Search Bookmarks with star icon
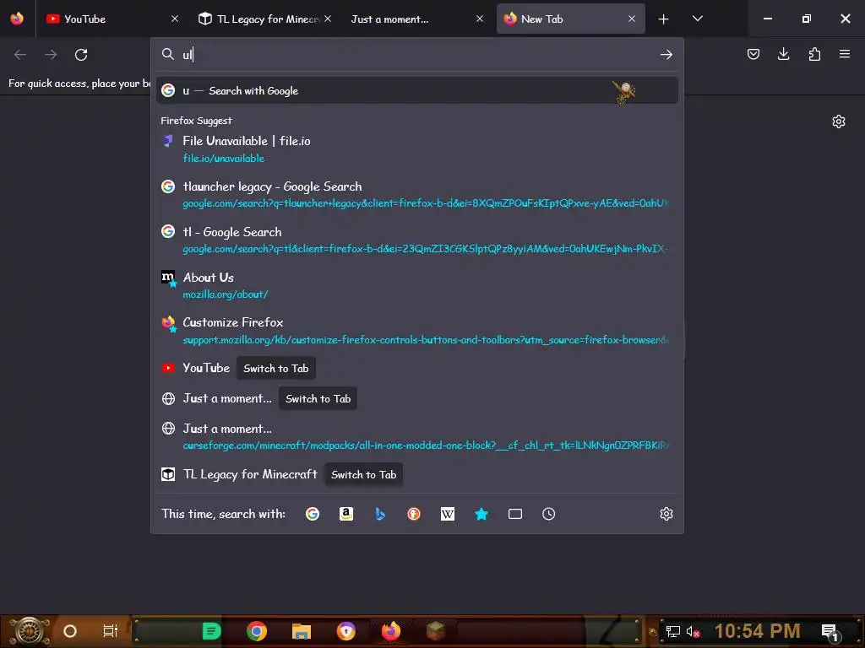This screenshot has width=865, height=648. click(x=481, y=514)
